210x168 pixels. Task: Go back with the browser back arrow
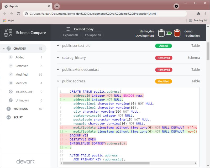(5, 14)
